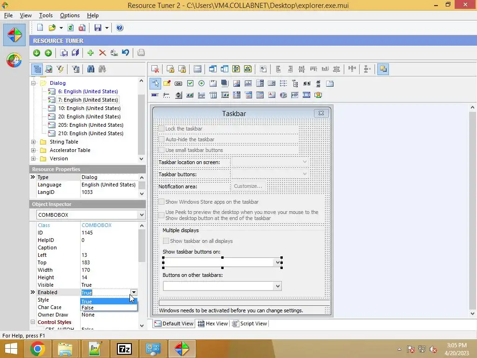Click the delete control icon in dialog editor toolbar

coord(155,69)
